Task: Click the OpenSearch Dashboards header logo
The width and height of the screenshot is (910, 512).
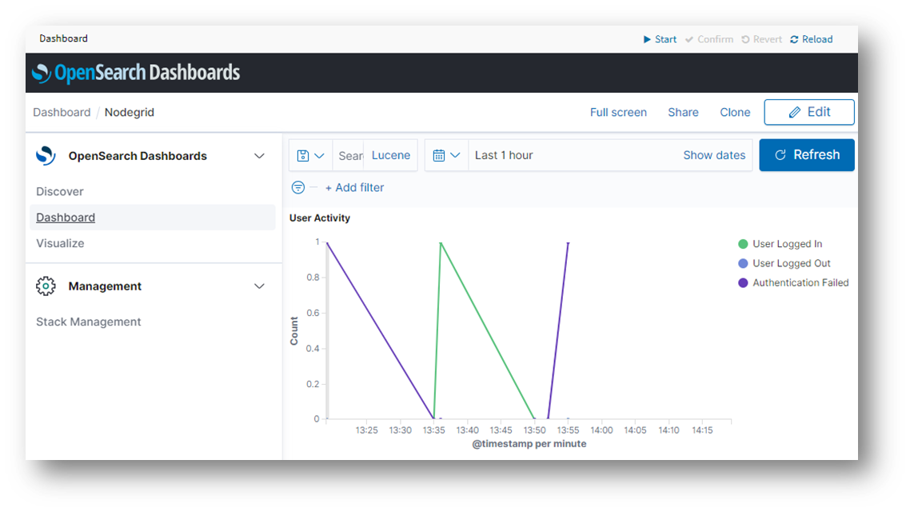Action: (136, 73)
